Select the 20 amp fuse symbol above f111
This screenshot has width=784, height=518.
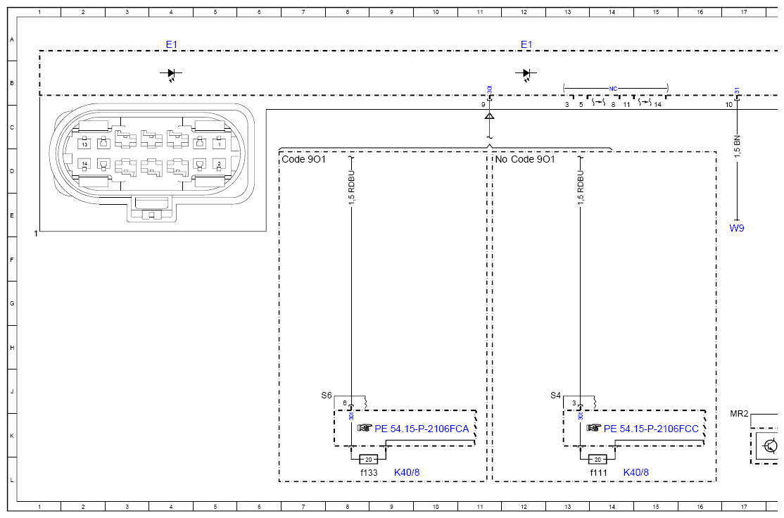point(598,460)
